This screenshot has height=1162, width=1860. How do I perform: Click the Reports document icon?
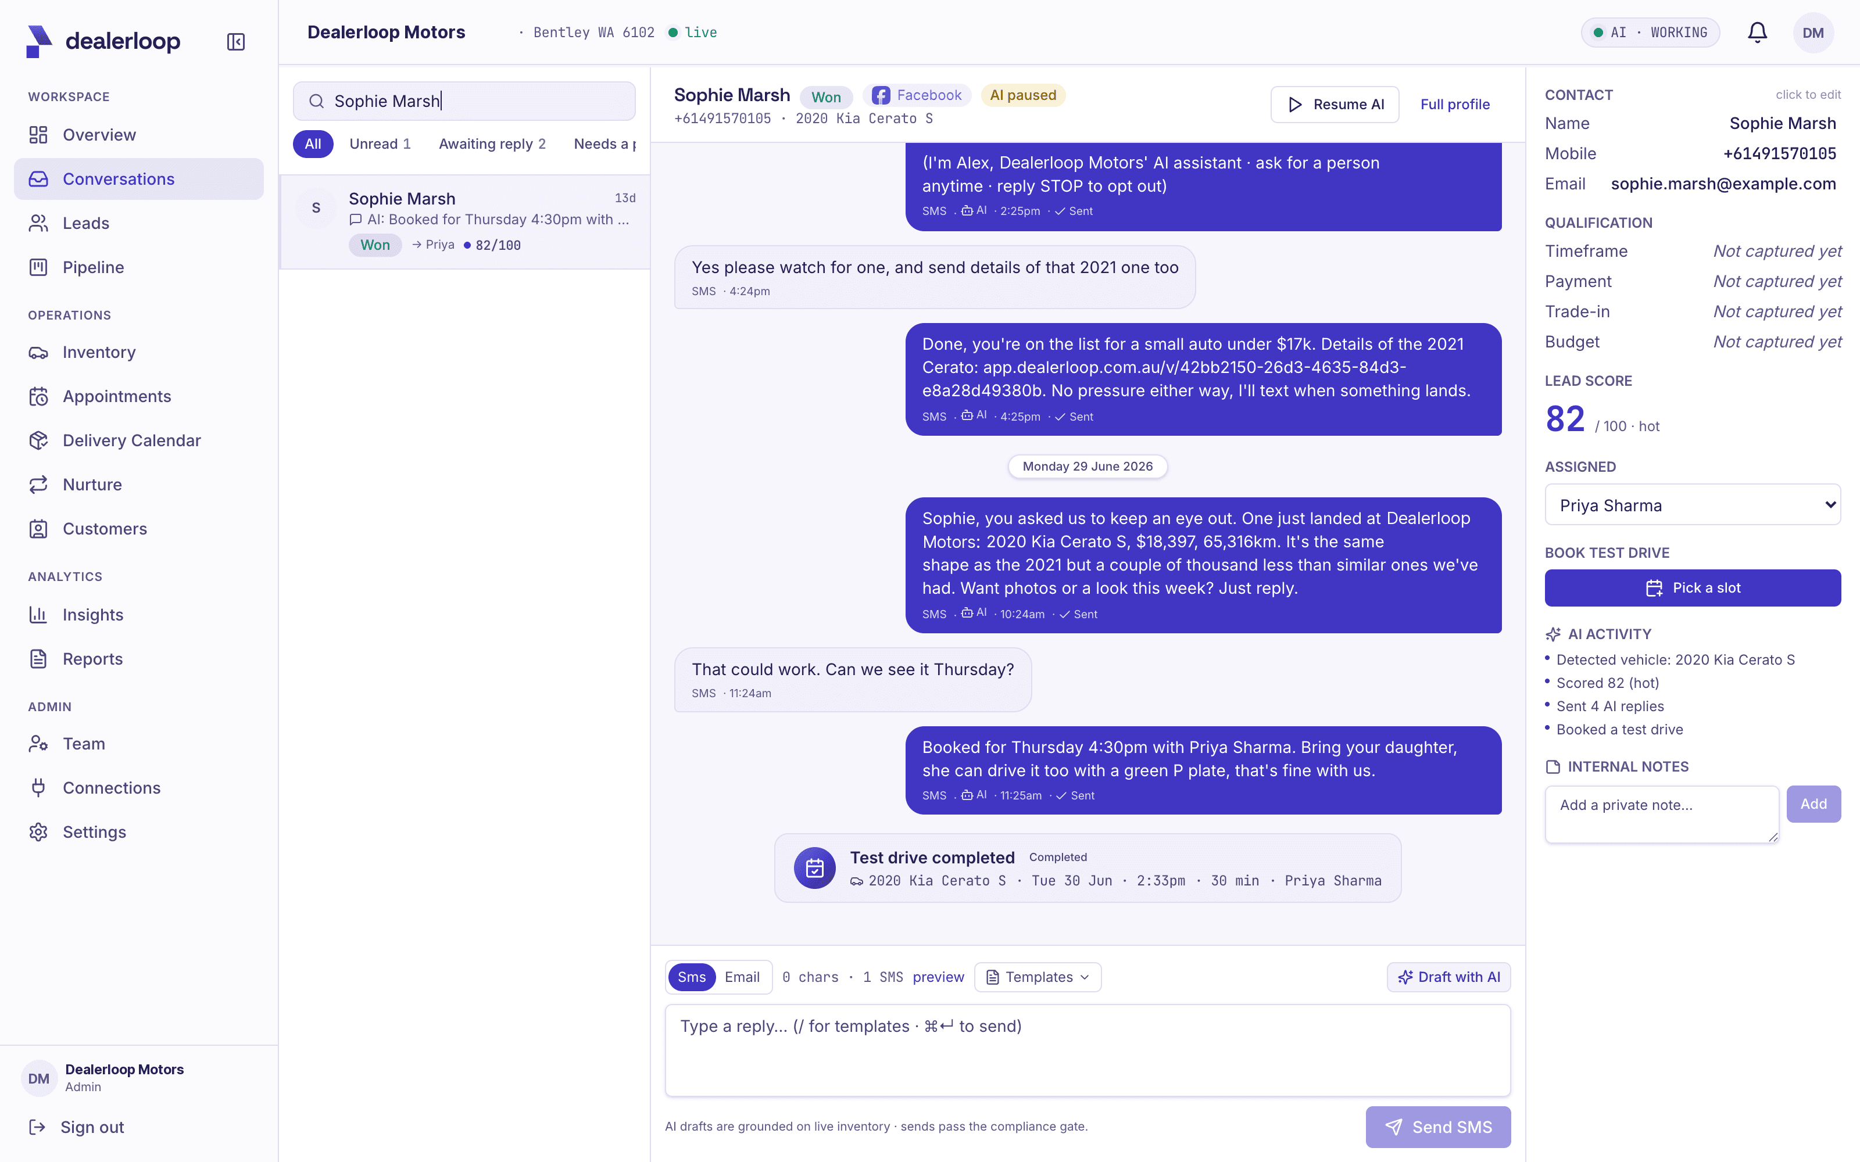click(x=38, y=659)
